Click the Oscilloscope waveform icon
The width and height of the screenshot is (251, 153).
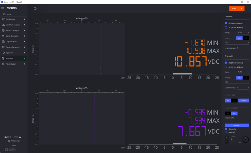pyautogui.click(x=3, y=19)
